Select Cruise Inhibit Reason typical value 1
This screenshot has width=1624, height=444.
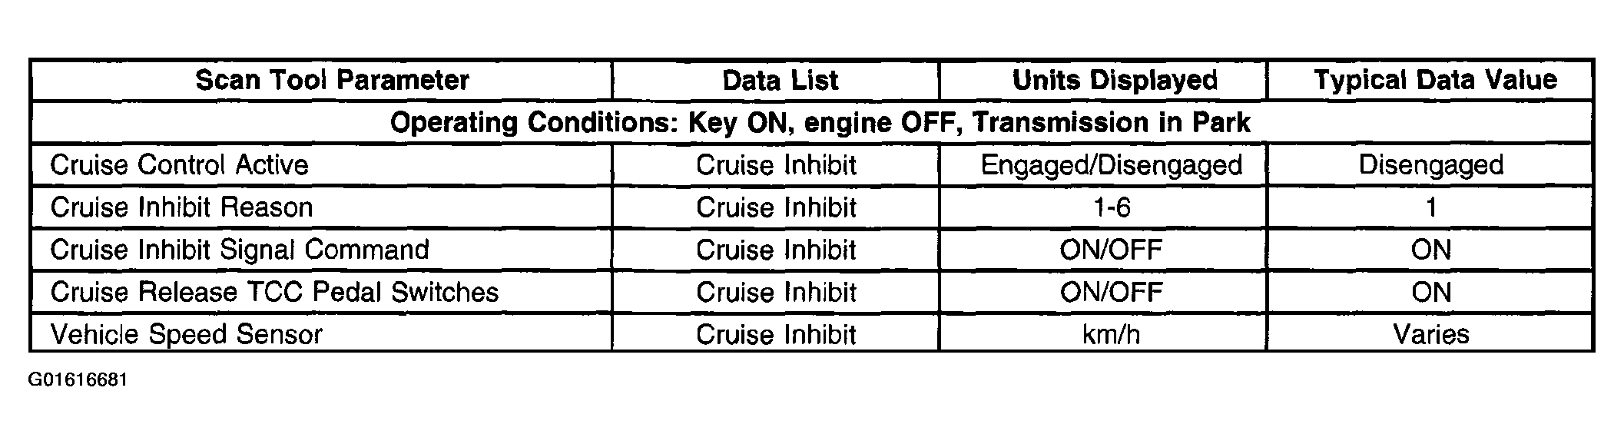click(1430, 207)
